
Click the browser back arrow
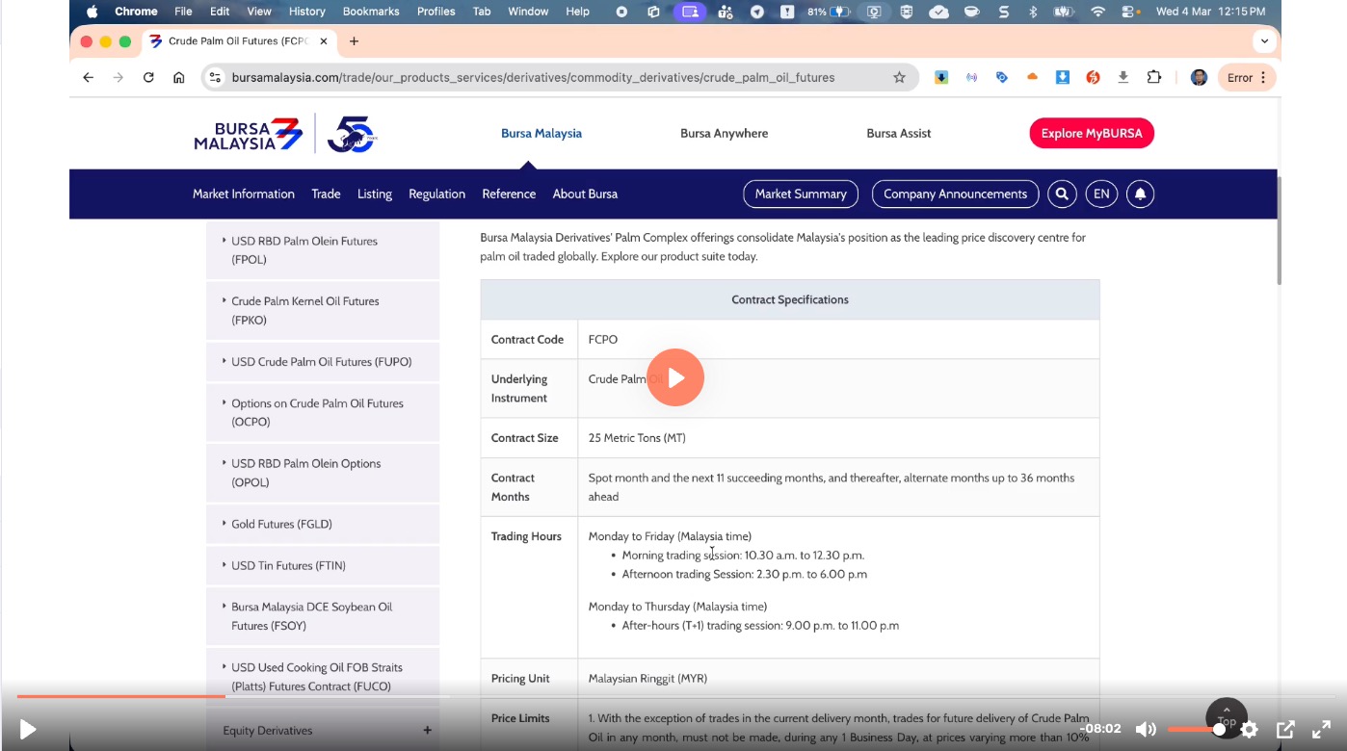89,78
